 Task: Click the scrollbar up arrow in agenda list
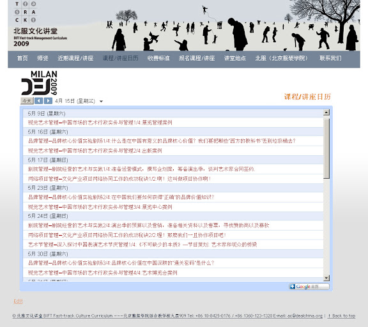coord(326,112)
